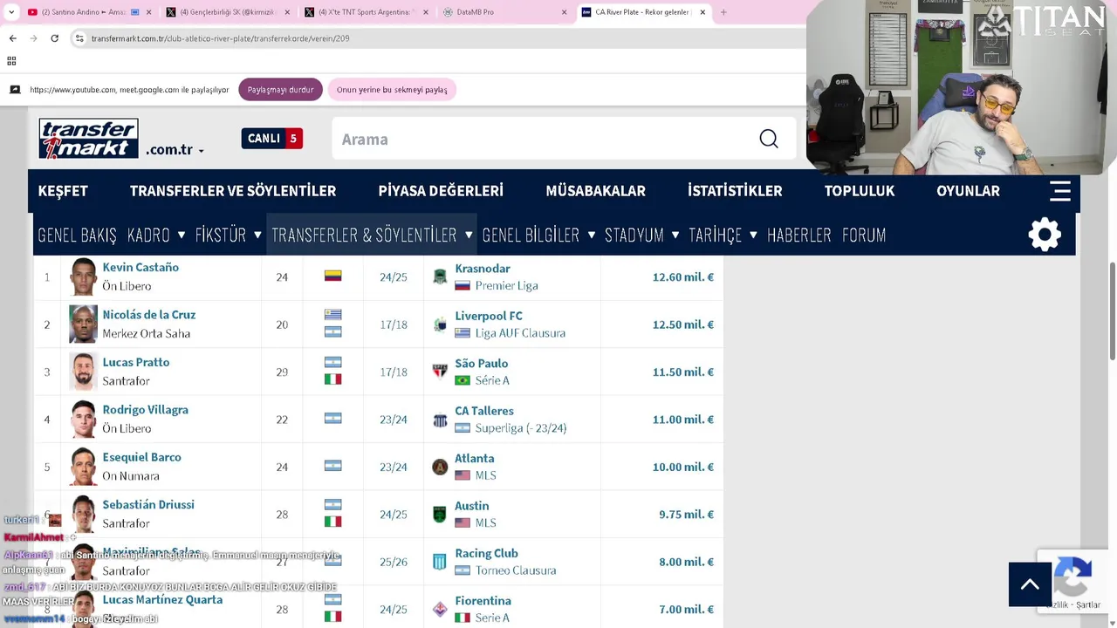1117x628 pixels.
Task: Open the settings gear icon
Action: (1045, 235)
